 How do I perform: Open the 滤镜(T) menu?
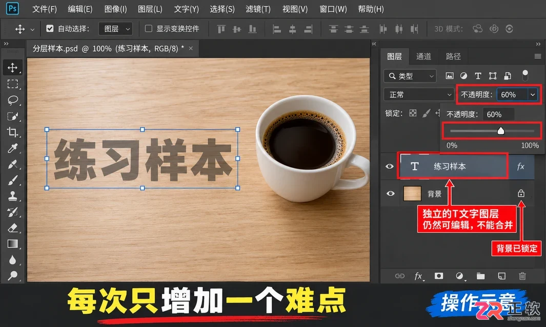click(258, 9)
